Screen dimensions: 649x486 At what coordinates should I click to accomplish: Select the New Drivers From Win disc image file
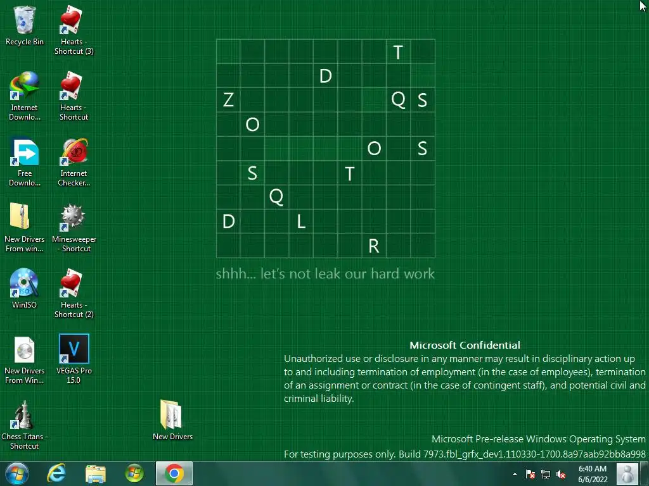coord(25,359)
